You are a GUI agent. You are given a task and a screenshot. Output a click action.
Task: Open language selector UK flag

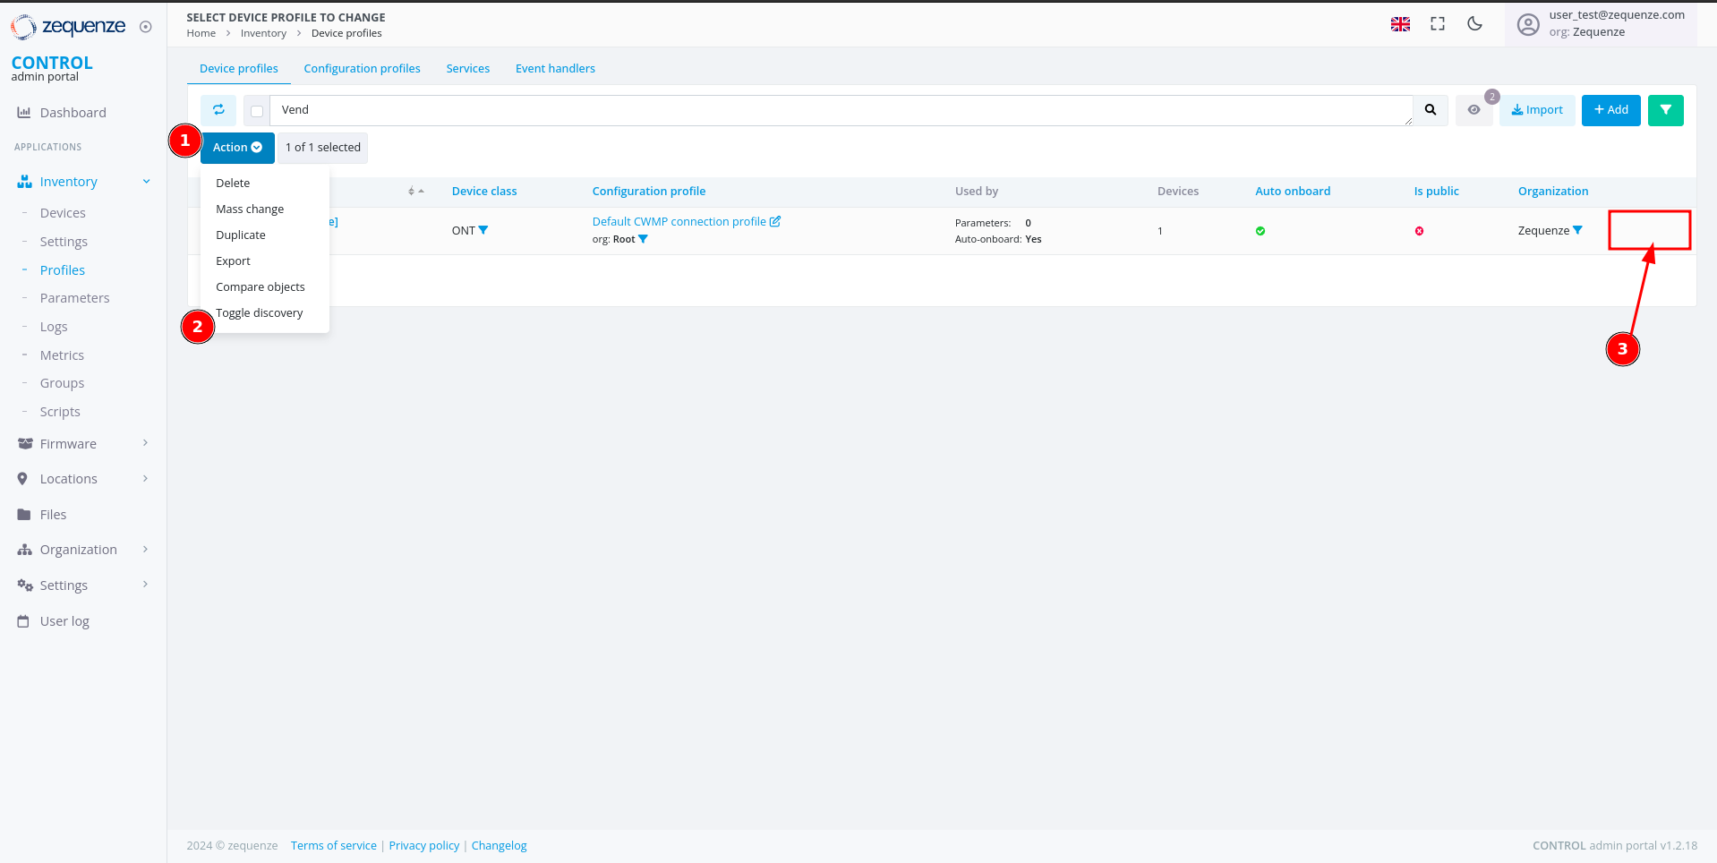click(x=1400, y=24)
